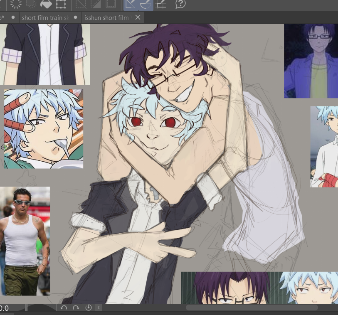Click Rotate canvas right icon
Screen dimensions: 338x315
[x=76, y=308]
